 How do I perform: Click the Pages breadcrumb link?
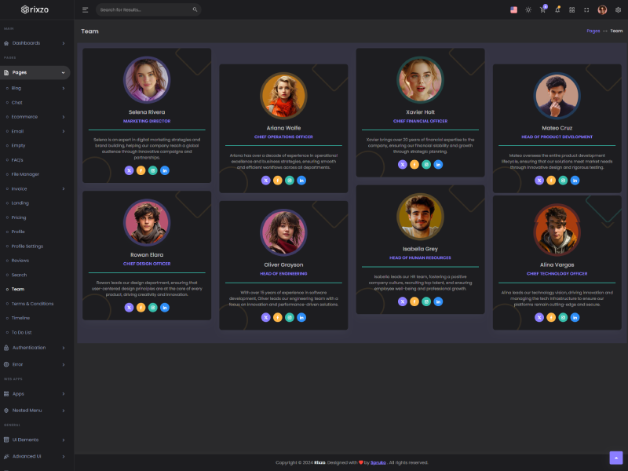593,31
